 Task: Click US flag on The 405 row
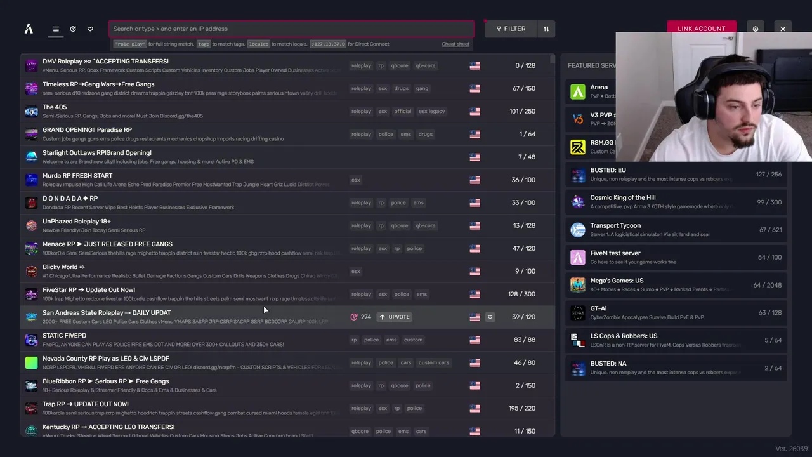(x=475, y=111)
